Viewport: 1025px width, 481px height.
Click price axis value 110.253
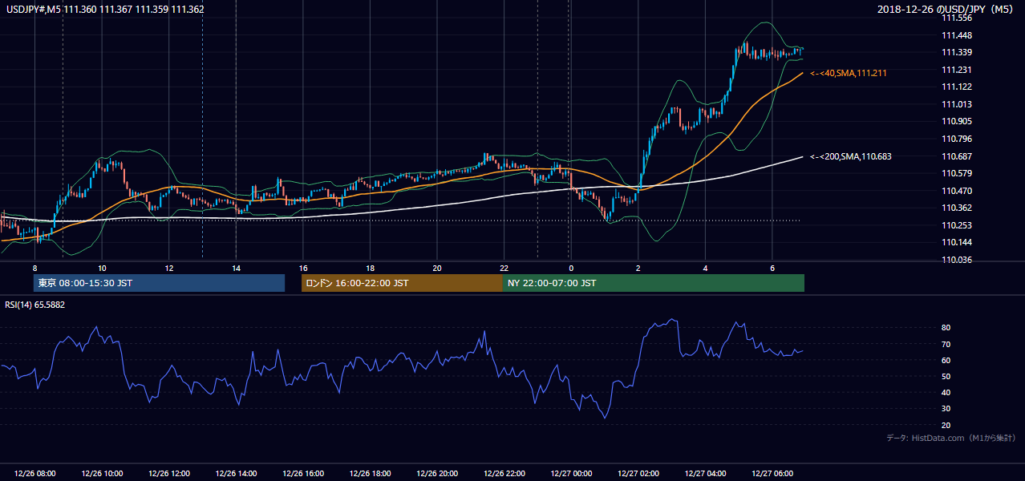(957, 225)
